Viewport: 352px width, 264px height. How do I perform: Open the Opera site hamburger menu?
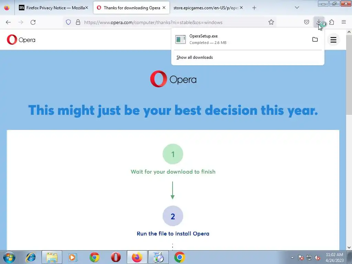coord(333,40)
